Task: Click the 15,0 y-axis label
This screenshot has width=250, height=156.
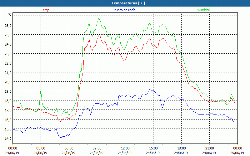Action: pyautogui.click(x=8, y=129)
